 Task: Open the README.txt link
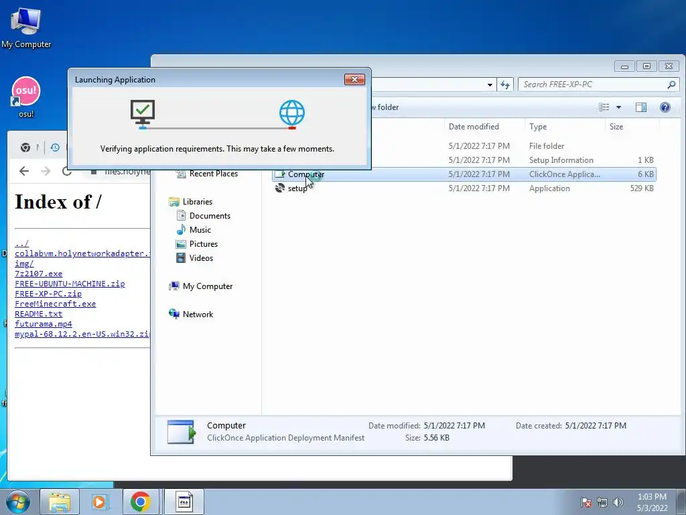click(38, 314)
